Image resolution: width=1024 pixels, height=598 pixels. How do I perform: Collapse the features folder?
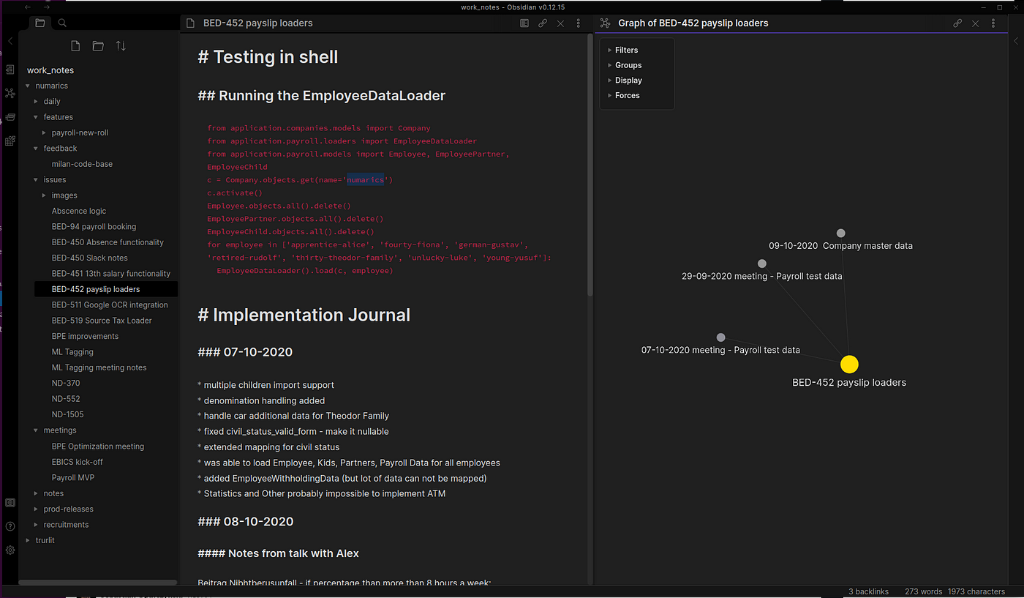(36, 117)
